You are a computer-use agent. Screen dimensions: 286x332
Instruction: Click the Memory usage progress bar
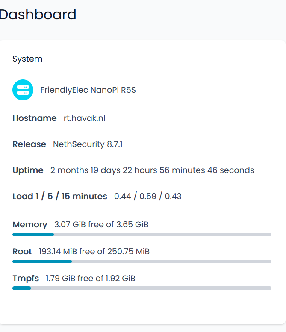tap(142, 235)
